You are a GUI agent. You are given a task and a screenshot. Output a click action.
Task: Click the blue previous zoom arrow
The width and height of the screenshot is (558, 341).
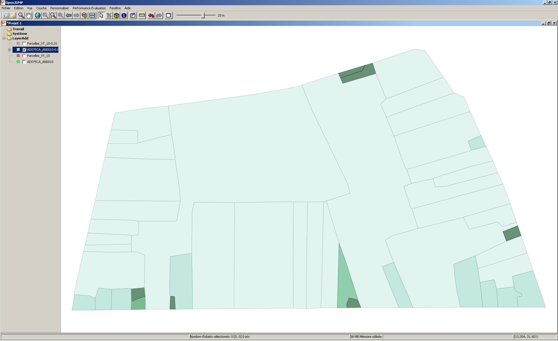click(69, 15)
